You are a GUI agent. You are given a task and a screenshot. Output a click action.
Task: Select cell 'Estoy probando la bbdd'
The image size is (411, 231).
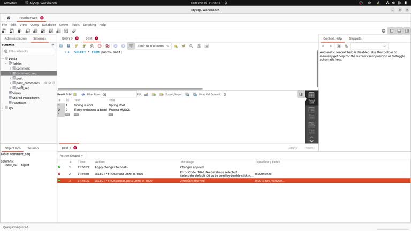point(90,110)
